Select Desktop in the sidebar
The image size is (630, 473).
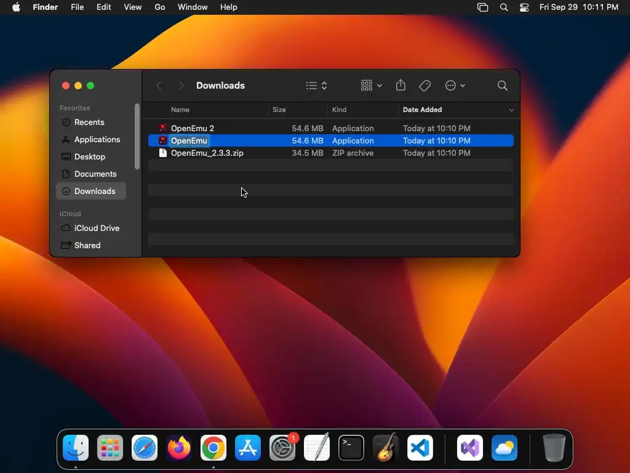pyautogui.click(x=91, y=157)
